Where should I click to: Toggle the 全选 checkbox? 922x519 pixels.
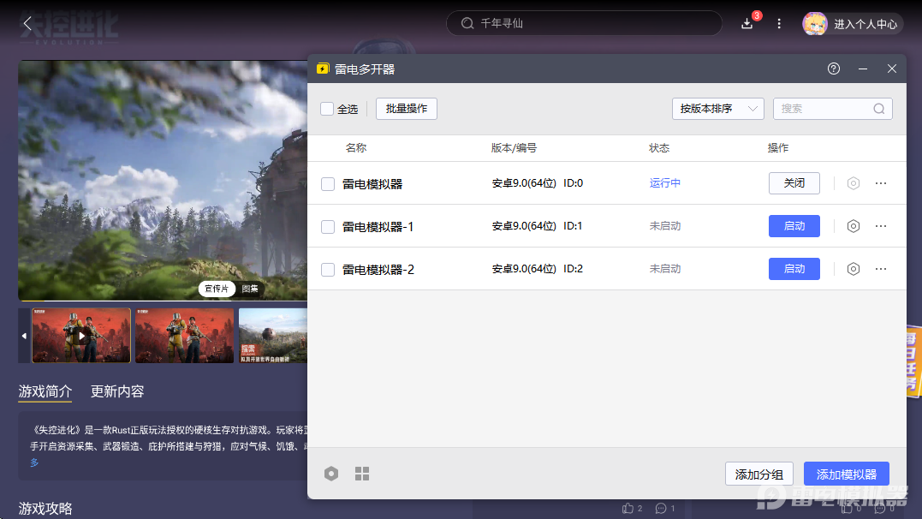pos(327,109)
